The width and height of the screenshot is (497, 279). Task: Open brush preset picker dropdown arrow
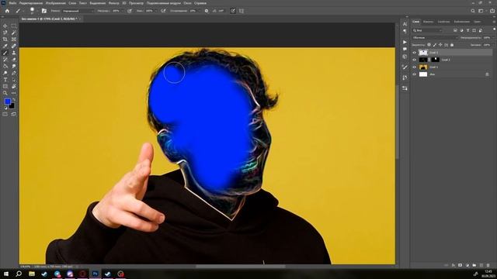pos(37,11)
